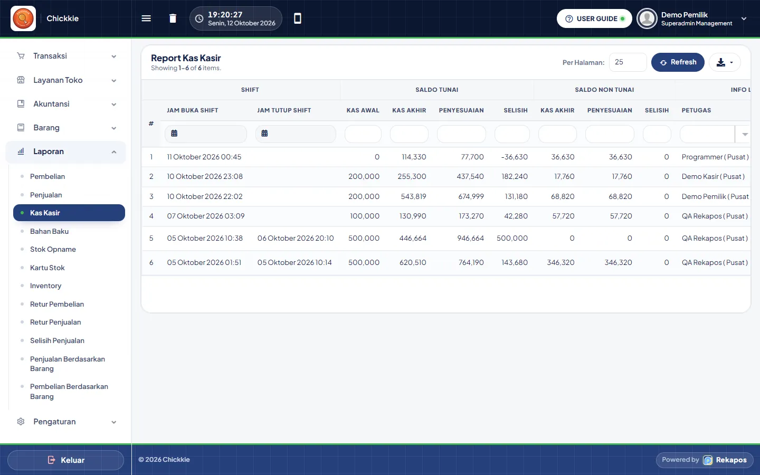Open the Penjualan report
Image resolution: width=760 pixels, height=475 pixels.
pyautogui.click(x=46, y=195)
